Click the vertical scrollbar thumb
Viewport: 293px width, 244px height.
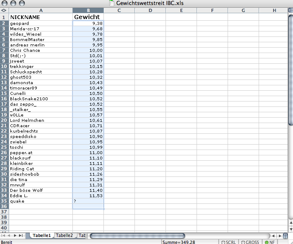pos(290,66)
